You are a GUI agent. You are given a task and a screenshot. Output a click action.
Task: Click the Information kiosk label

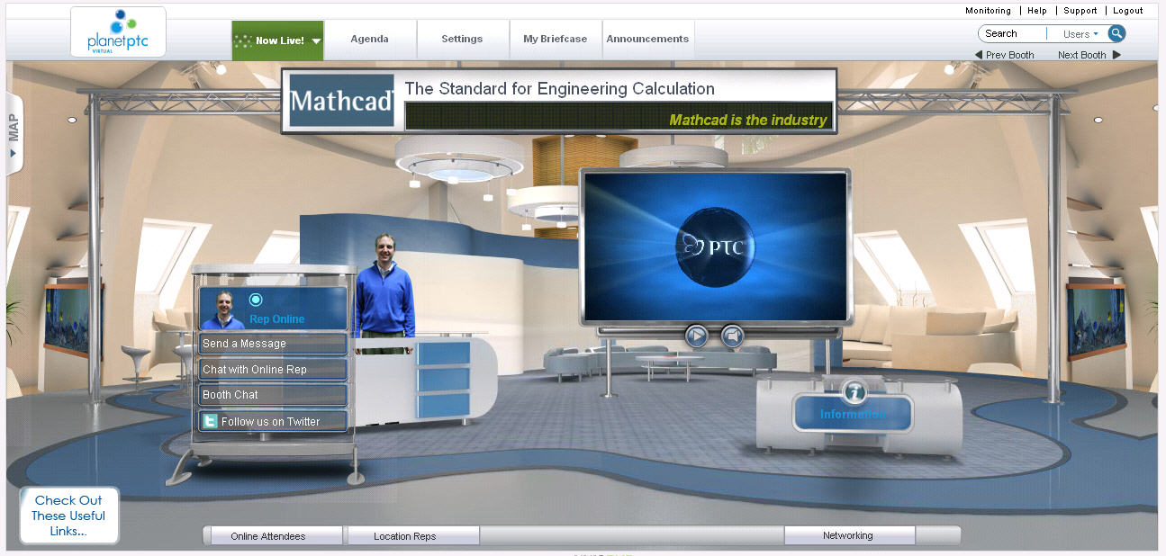[853, 414]
